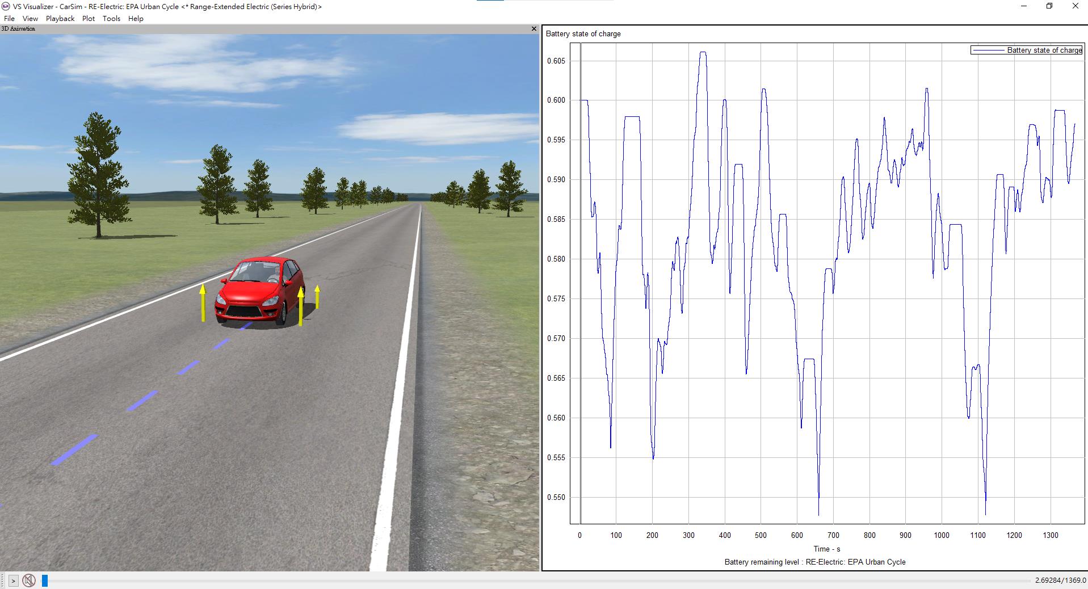Image resolution: width=1088 pixels, height=589 pixels.
Task: Open the Tools menu
Action: point(111,18)
